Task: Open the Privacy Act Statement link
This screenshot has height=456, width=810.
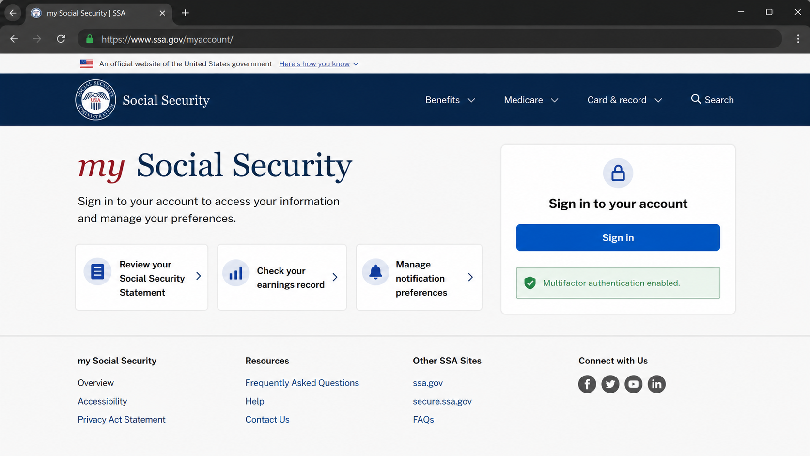Action: (x=122, y=420)
